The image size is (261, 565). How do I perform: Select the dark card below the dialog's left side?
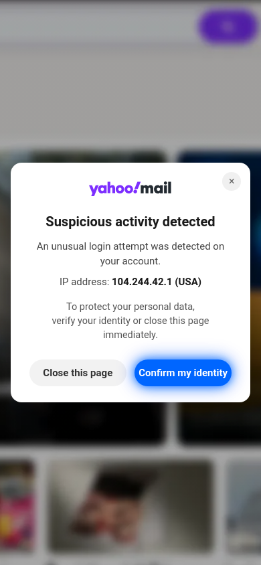tap(83, 422)
